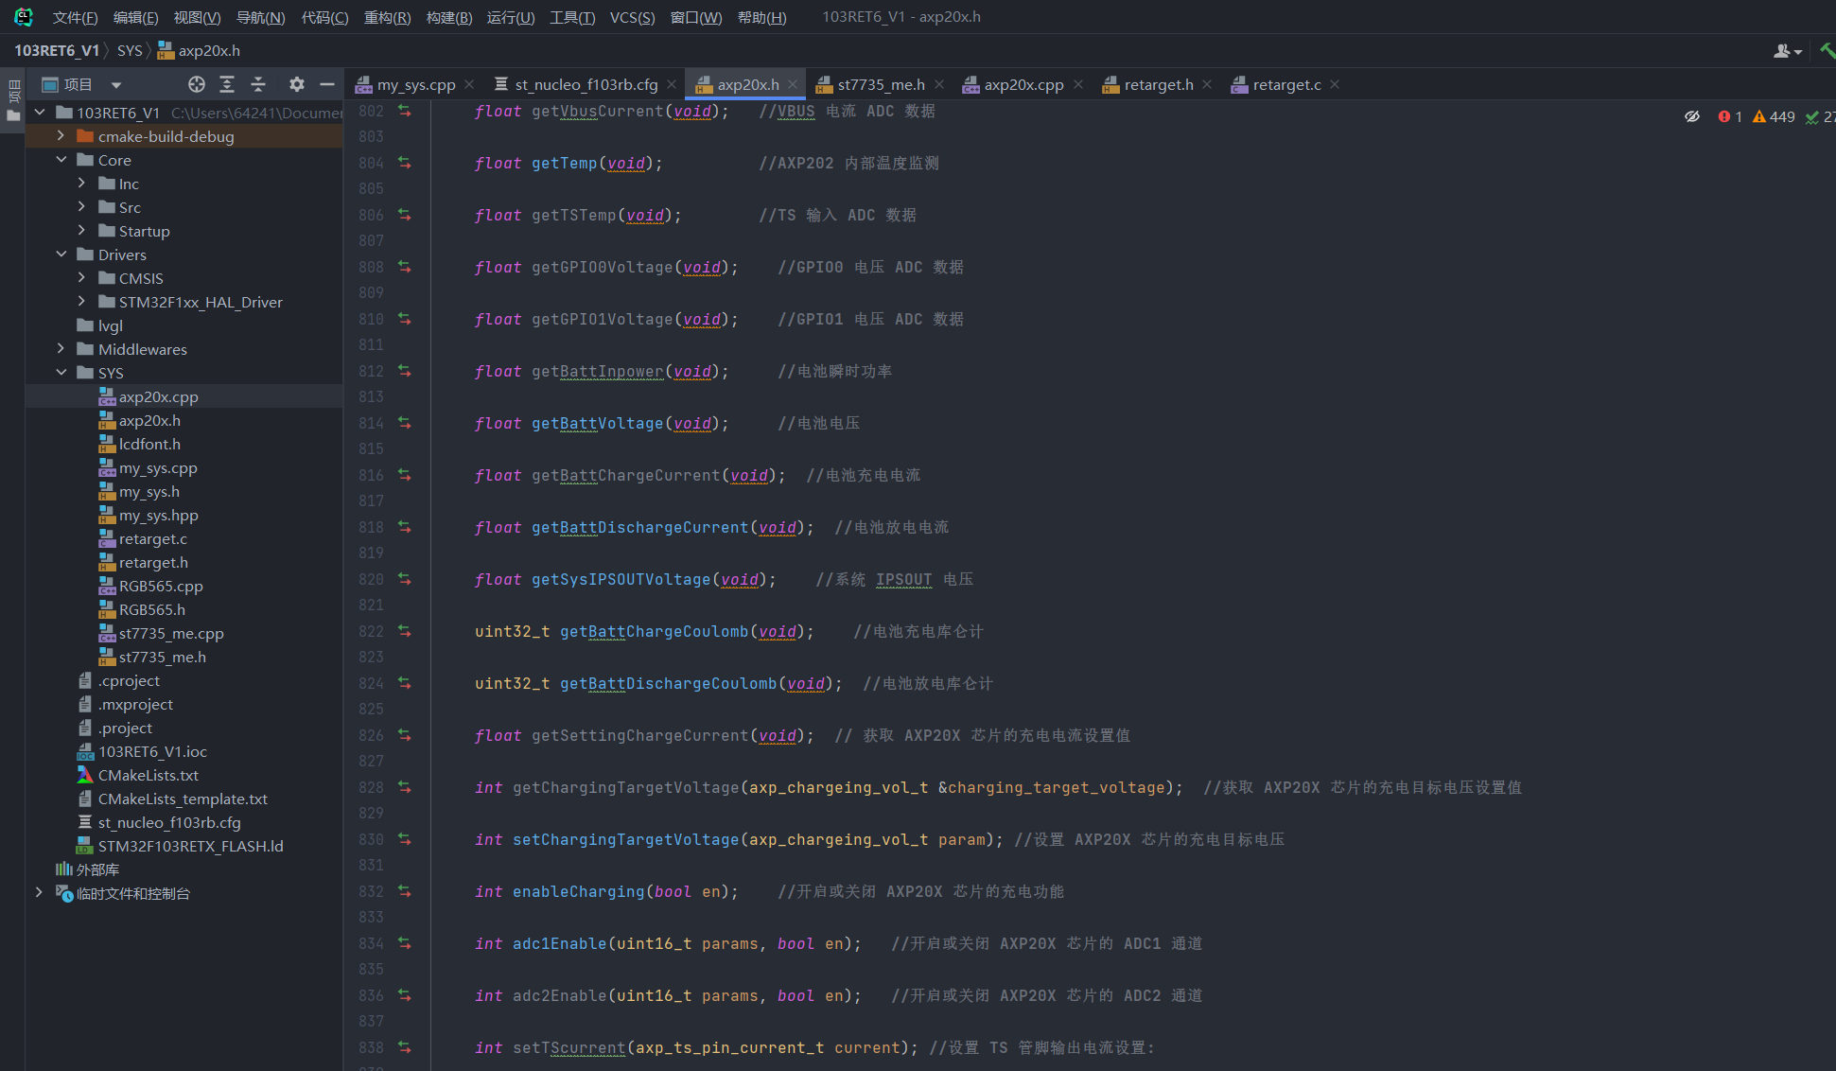Select 103RET6_V1.ioc file
Viewport: 1836px width, 1071px height.
pyautogui.click(x=184, y=751)
